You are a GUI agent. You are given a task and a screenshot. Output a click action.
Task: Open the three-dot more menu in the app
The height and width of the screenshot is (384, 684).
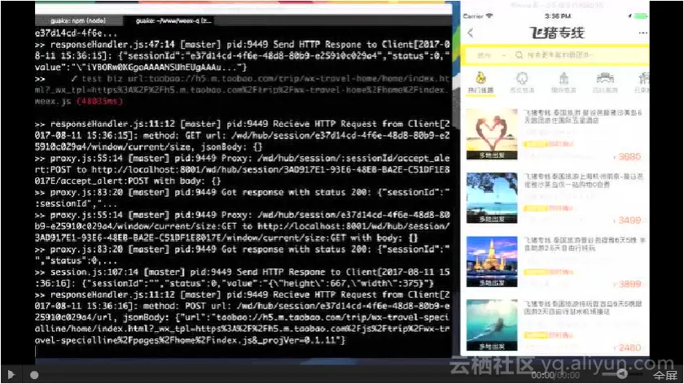click(642, 33)
